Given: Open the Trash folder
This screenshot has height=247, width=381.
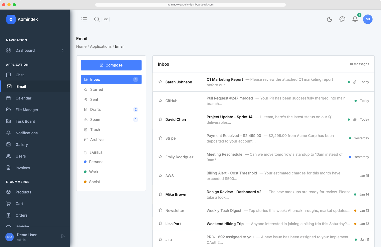Looking at the screenshot, I should click(x=95, y=130).
